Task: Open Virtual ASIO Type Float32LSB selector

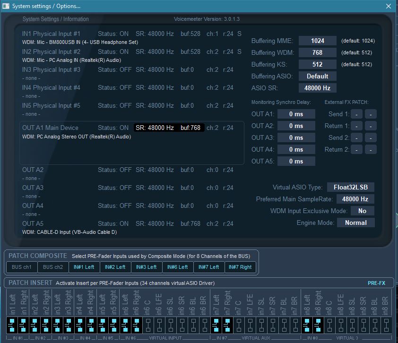Action: click(x=351, y=187)
